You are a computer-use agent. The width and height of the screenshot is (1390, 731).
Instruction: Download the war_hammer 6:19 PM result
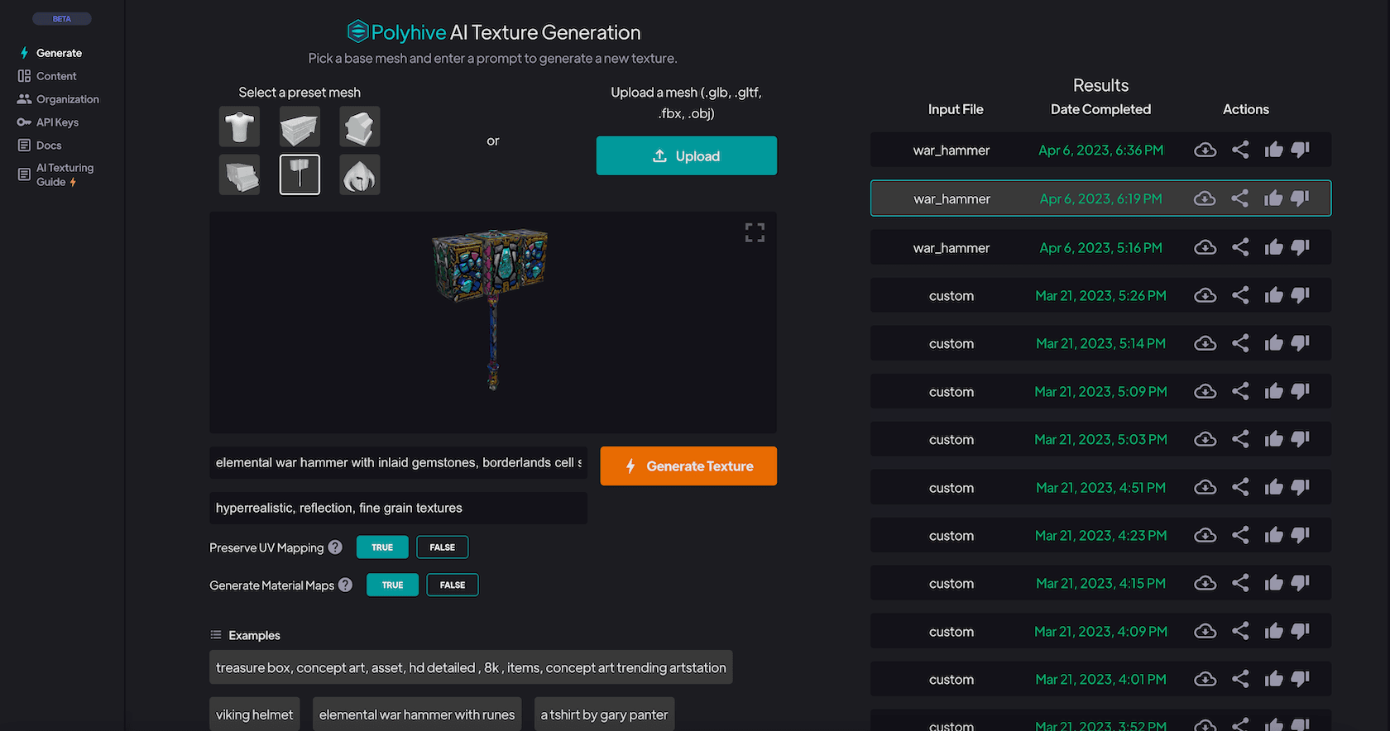tap(1205, 198)
